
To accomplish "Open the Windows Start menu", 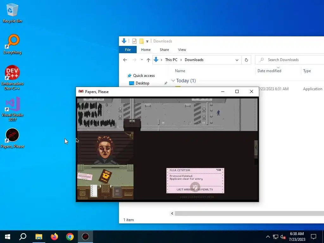I will click(8, 237).
